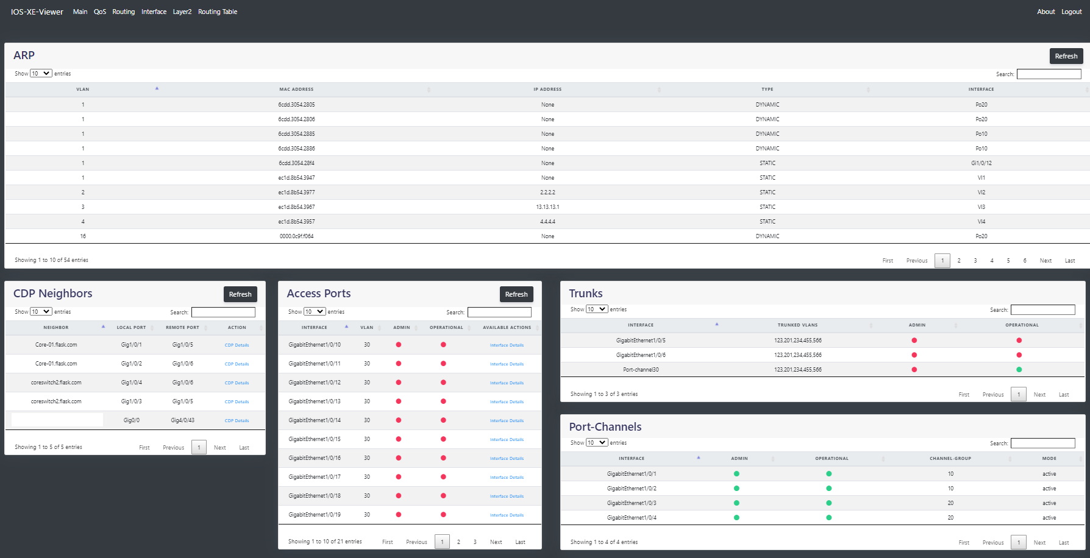
Task: Focus the CDP Neighbors search field
Action: click(x=223, y=312)
